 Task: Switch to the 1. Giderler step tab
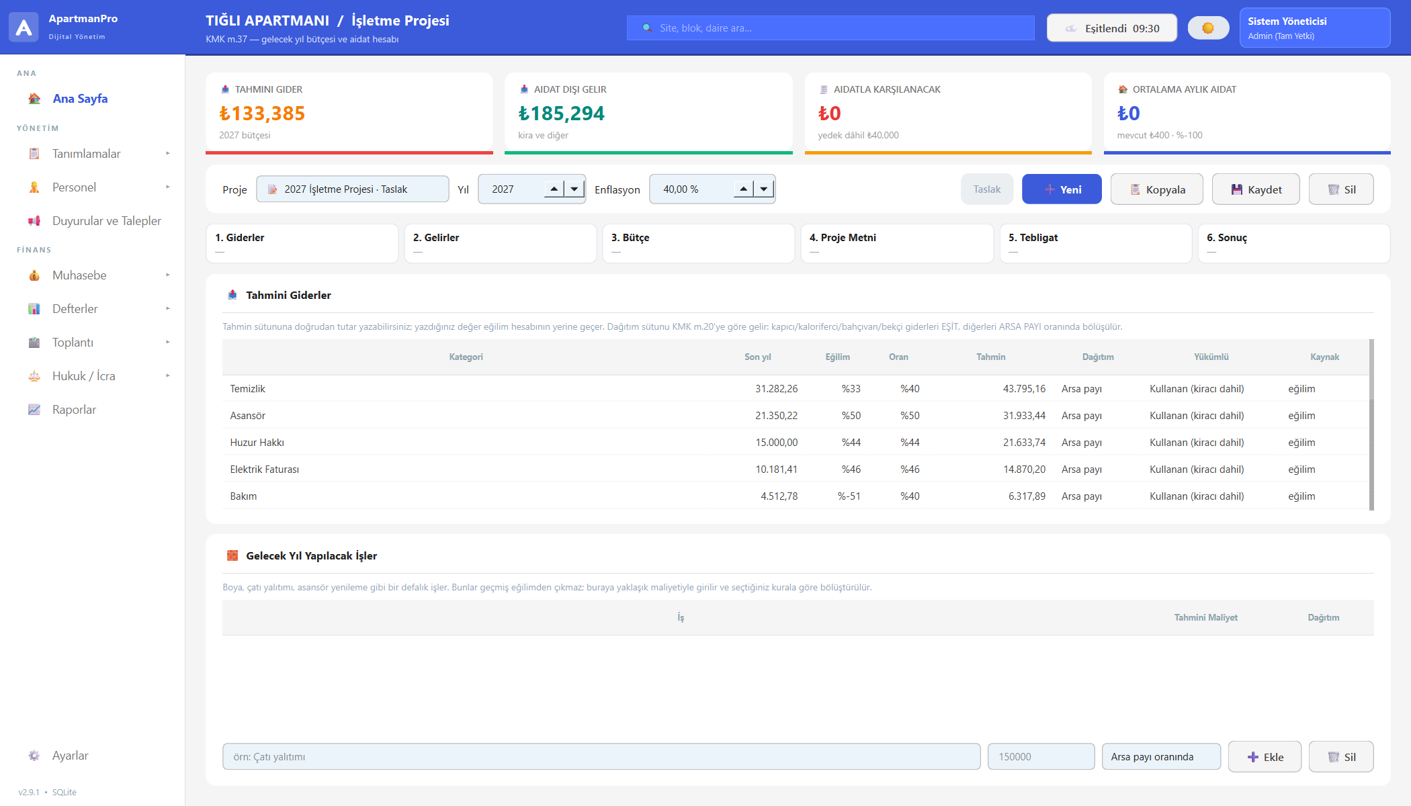302,243
